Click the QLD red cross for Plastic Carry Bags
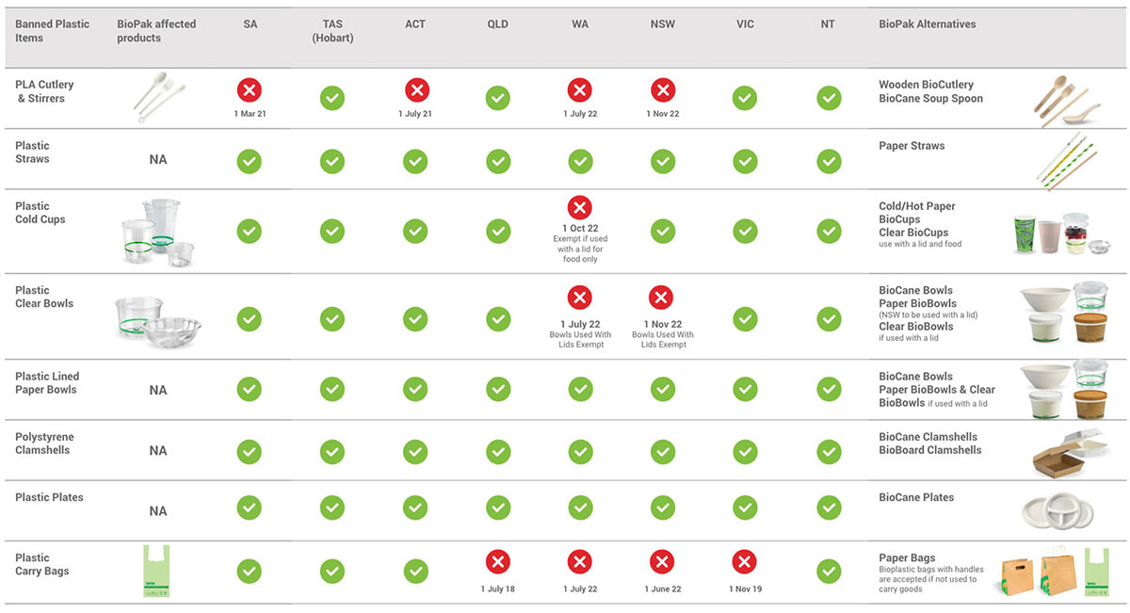Viewport: 1130px width, 613px height. pyautogui.click(x=498, y=563)
